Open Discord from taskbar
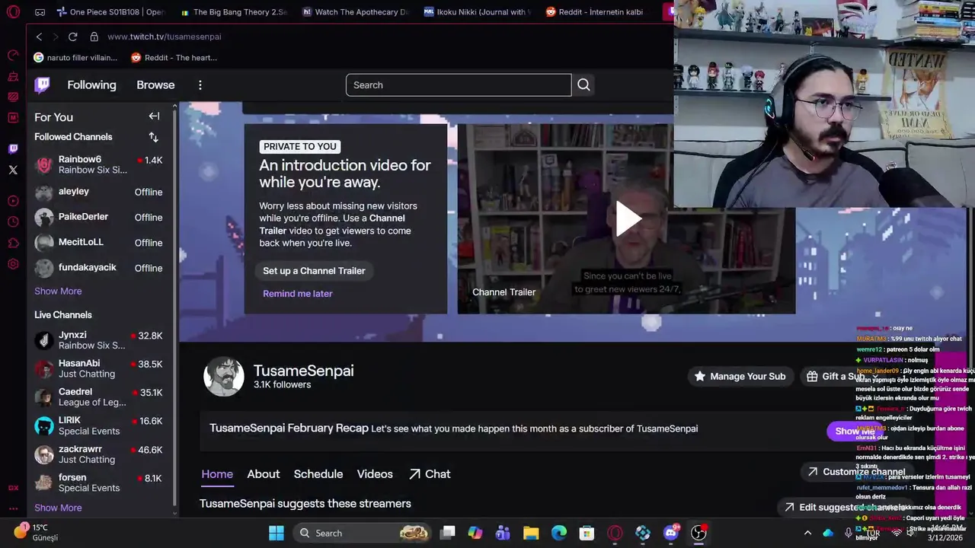 (x=671, y=533)
